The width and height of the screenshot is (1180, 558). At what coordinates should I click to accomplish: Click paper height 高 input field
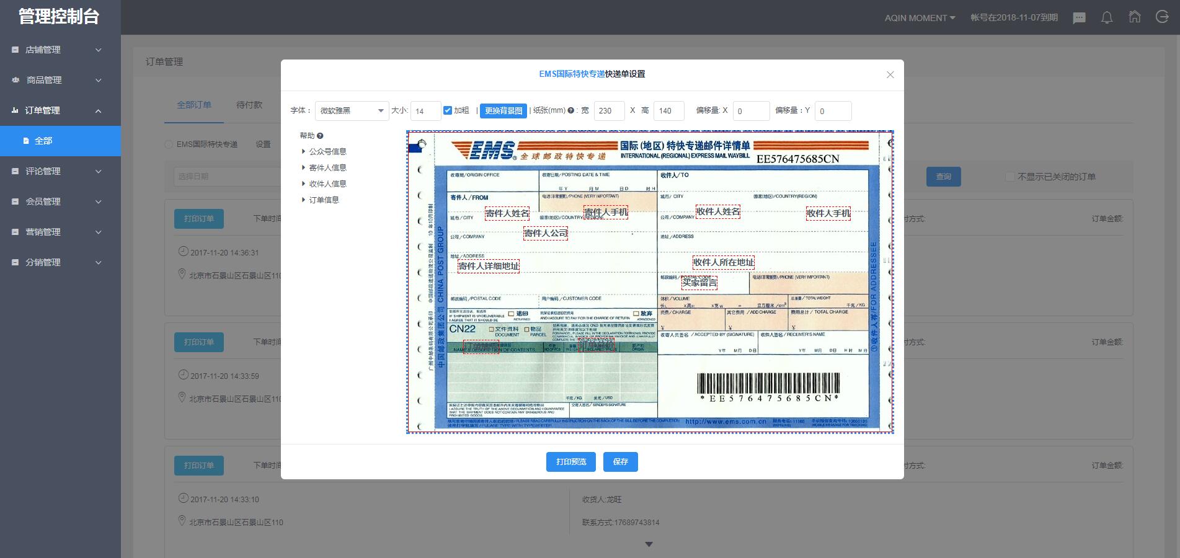point(669,111)
